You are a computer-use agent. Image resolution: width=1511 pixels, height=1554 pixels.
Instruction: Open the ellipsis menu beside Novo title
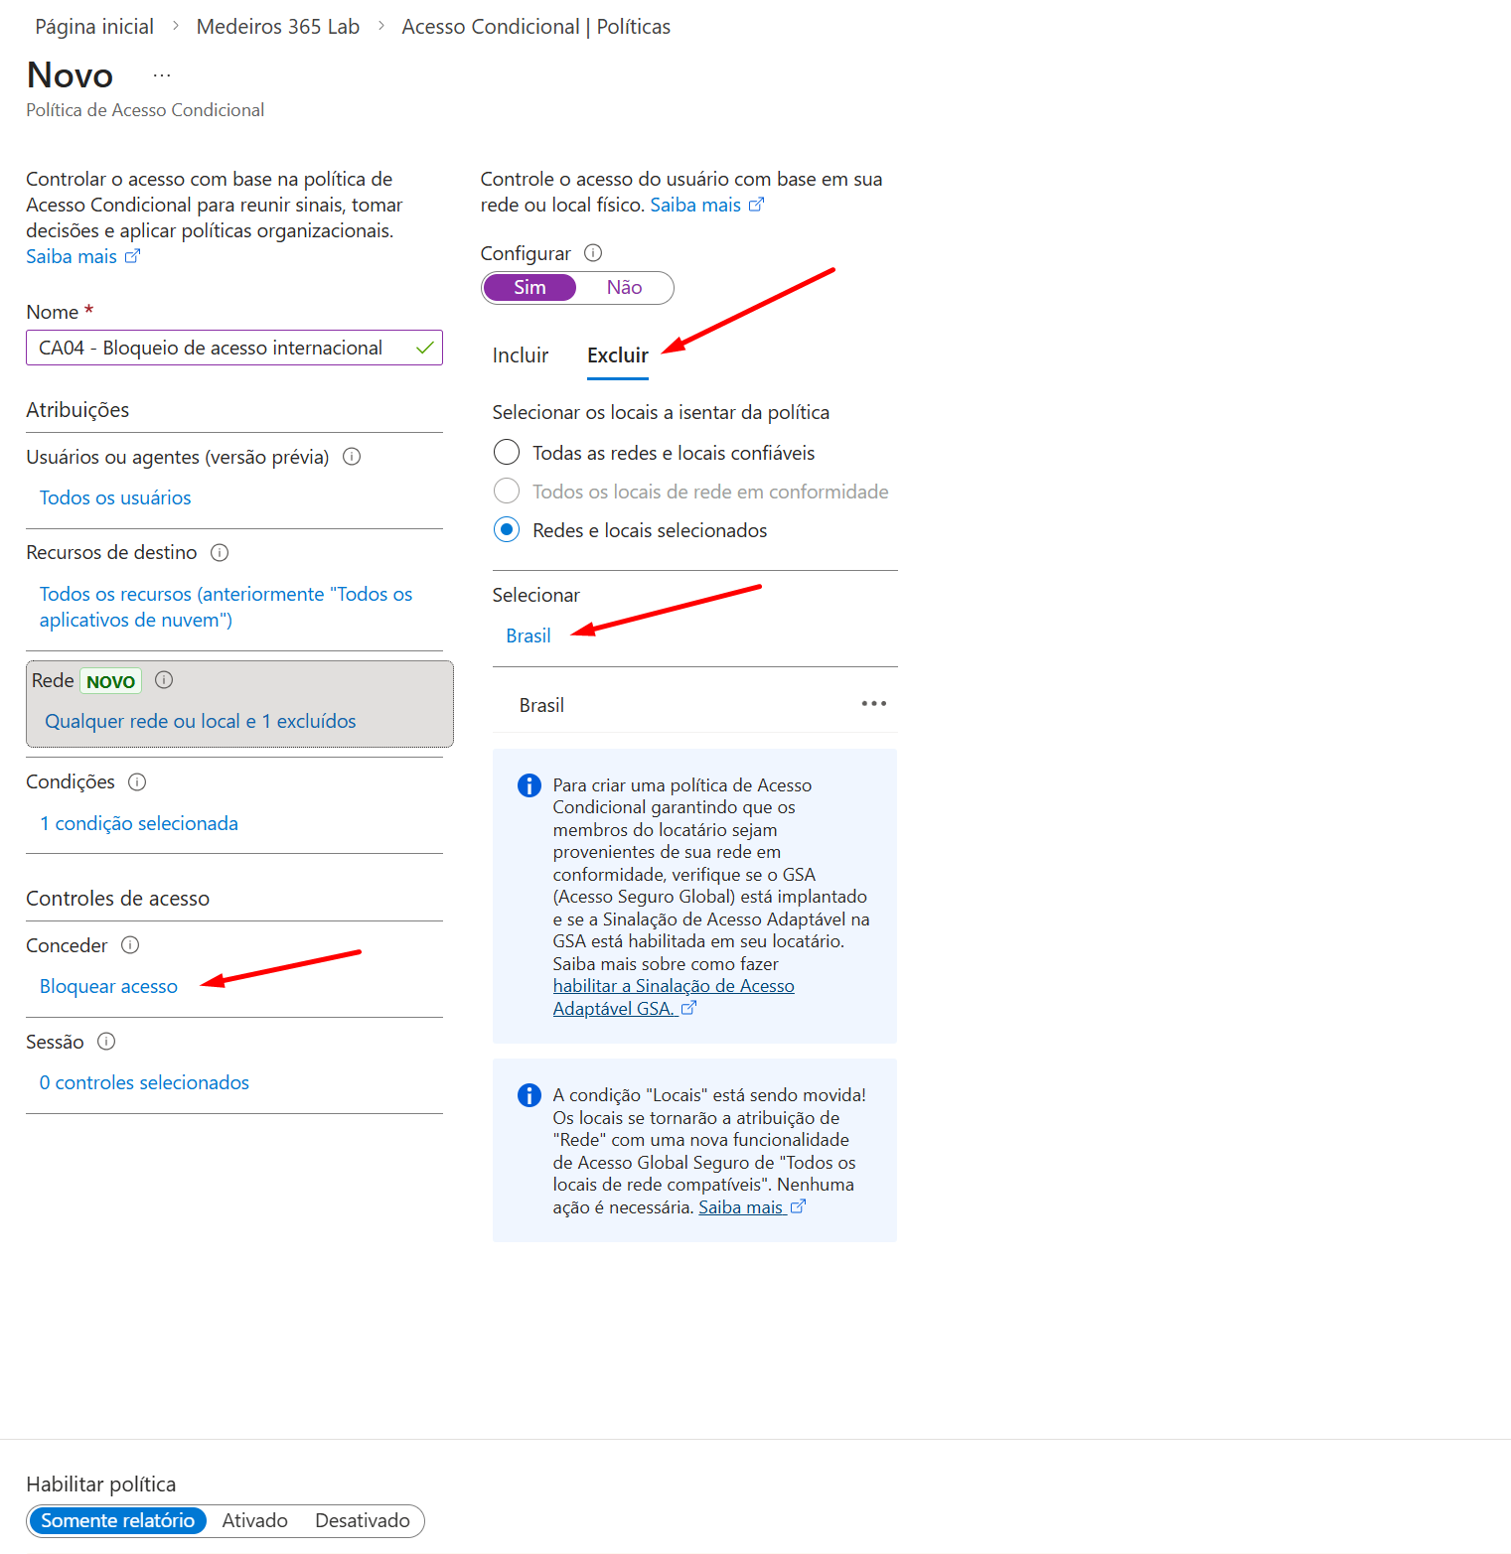pos(162,75)
